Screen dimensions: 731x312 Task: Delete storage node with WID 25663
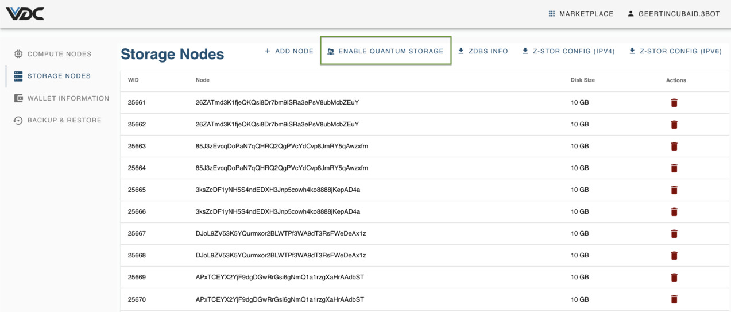tap(674, 147)
